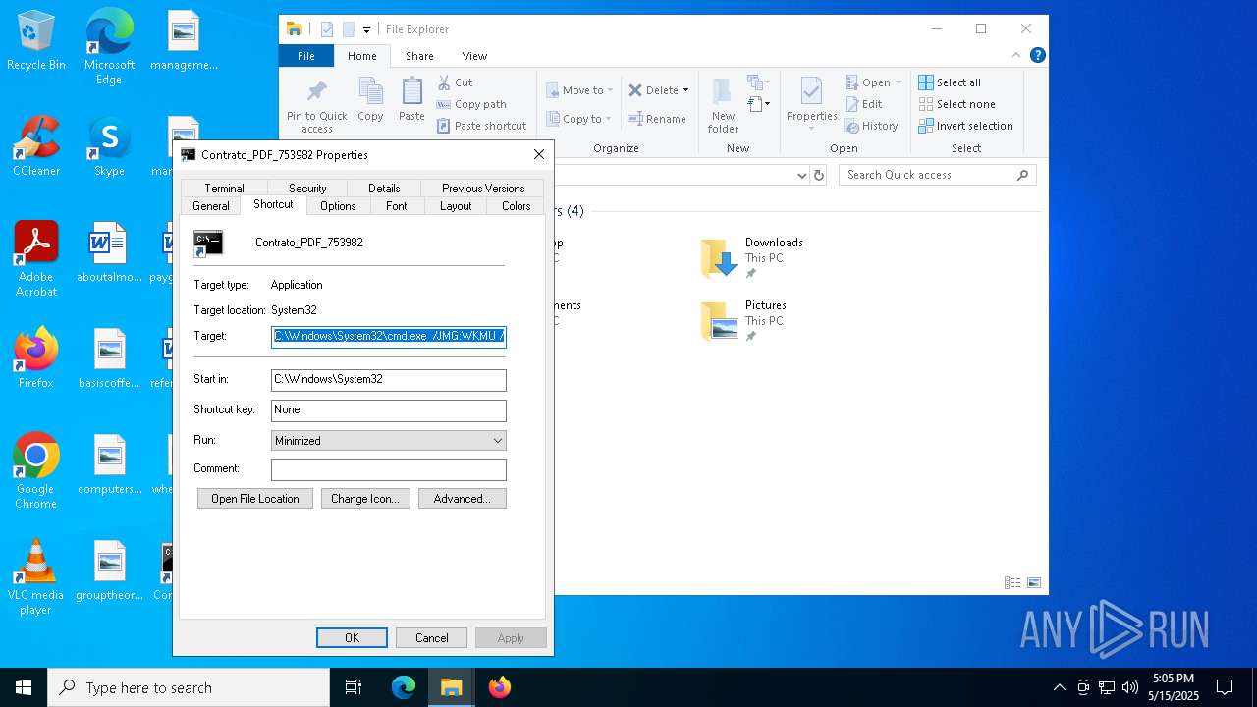Click the Copy ribbon icon

370,100
